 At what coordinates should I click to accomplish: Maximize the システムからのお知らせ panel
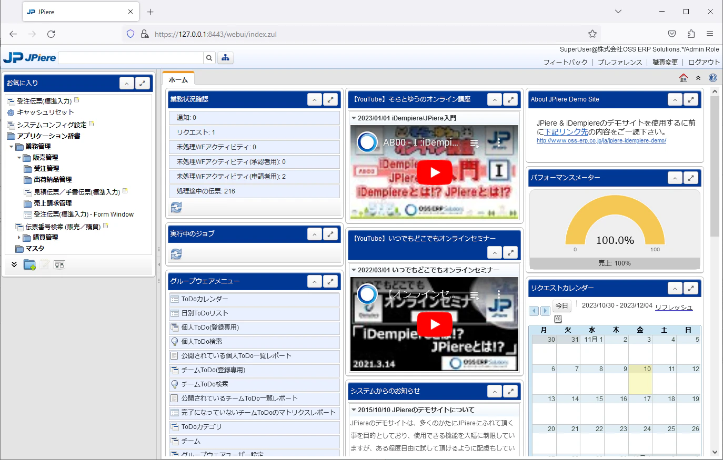(x=510, y=391)
